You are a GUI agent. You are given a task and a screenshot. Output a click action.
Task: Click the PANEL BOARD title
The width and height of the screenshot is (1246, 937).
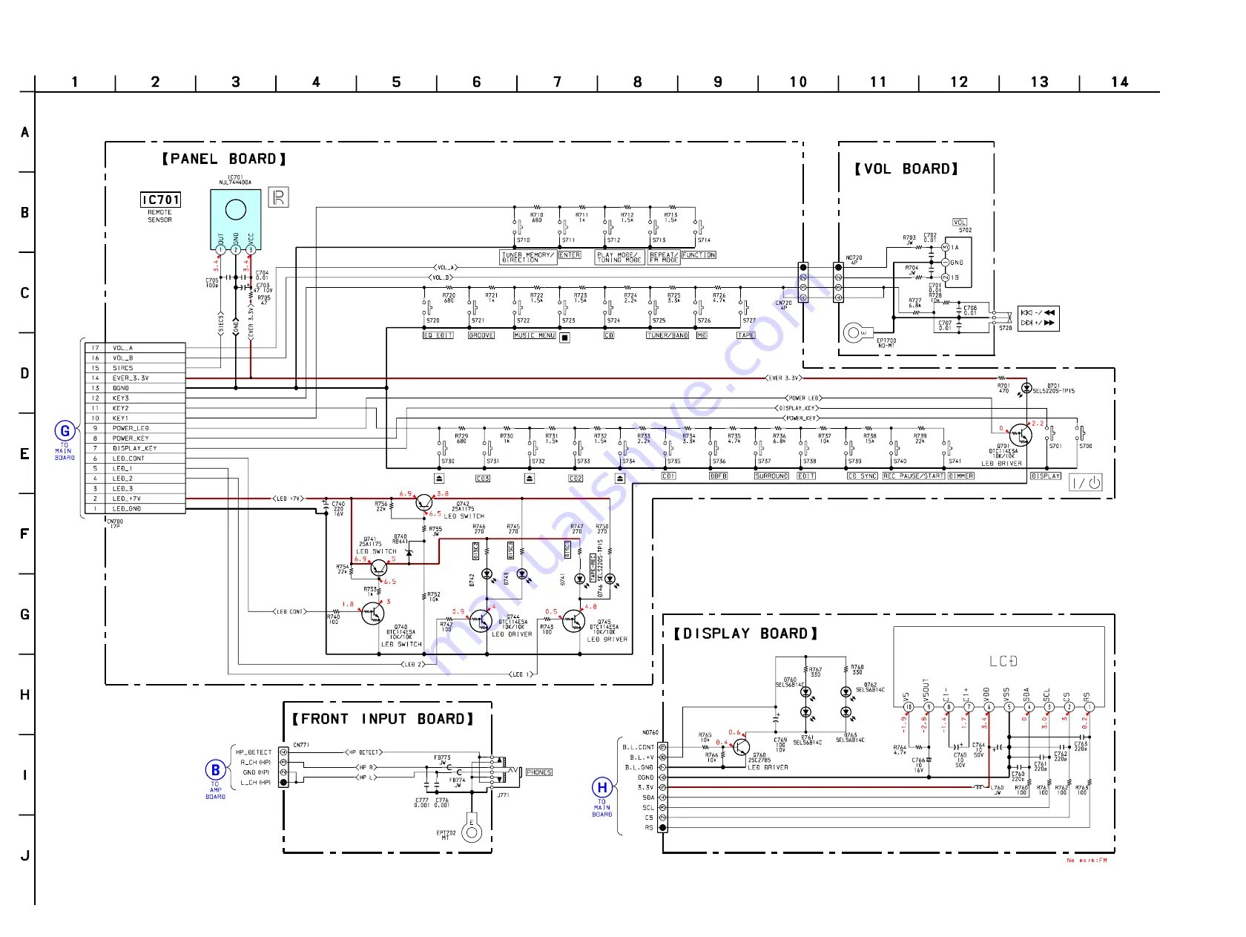[x=223, y=159]
